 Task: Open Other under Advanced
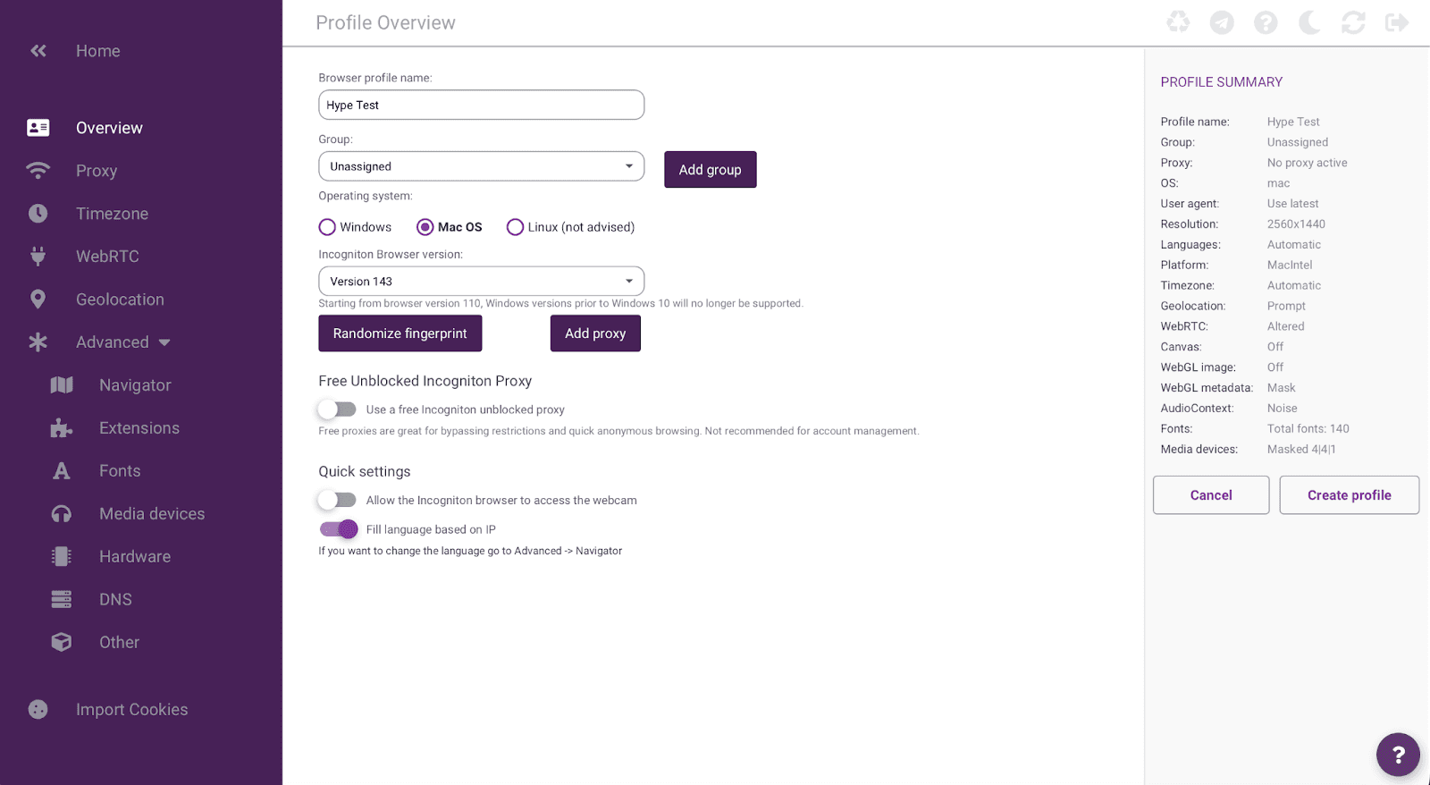click(x=119, y=642)
